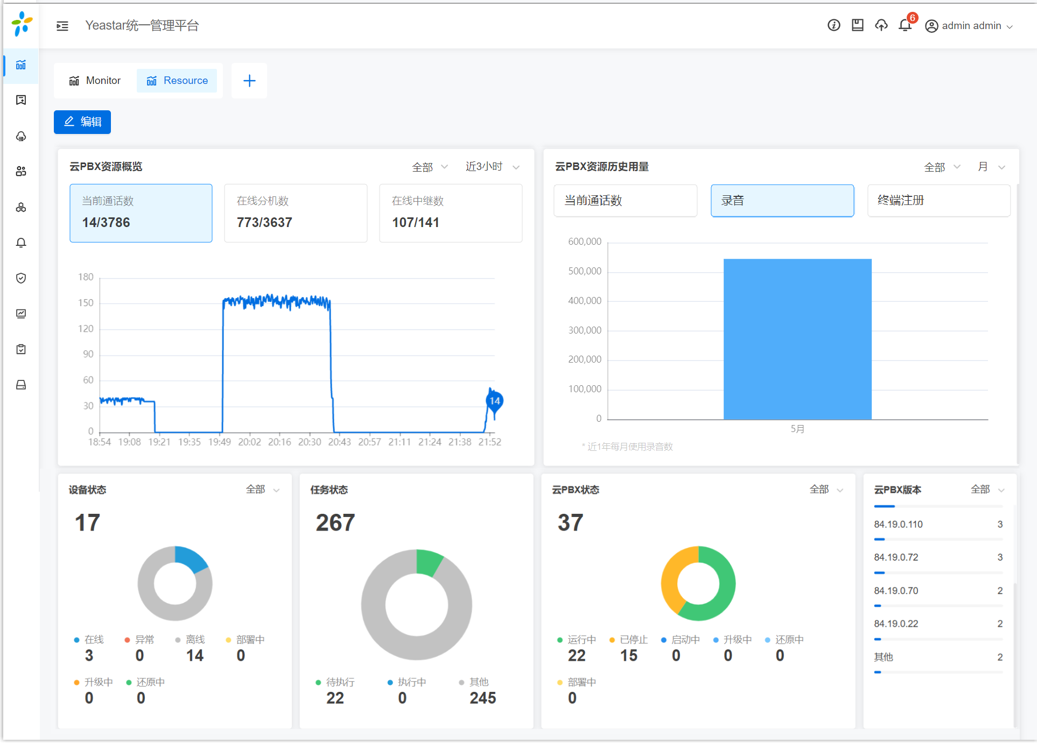Click the 编辑 edit button

coord(82,122)
